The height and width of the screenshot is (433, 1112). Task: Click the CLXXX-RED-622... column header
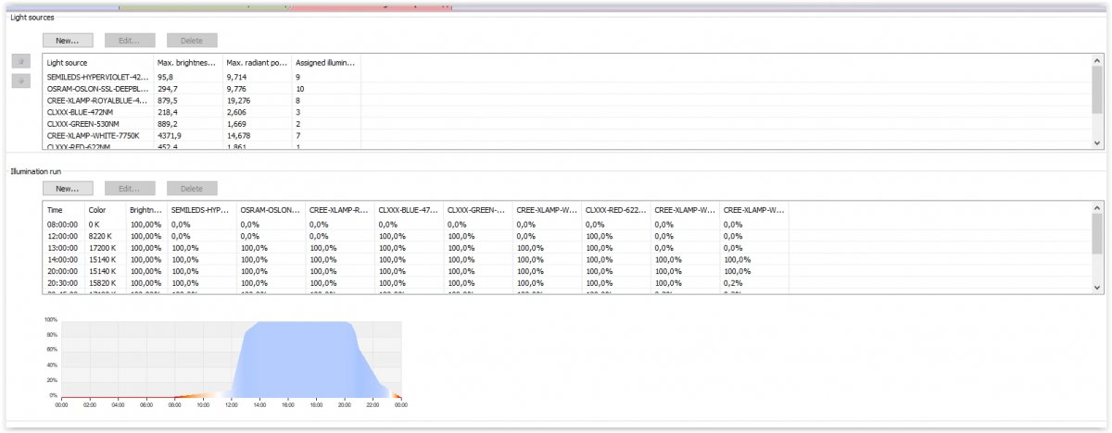616,210
